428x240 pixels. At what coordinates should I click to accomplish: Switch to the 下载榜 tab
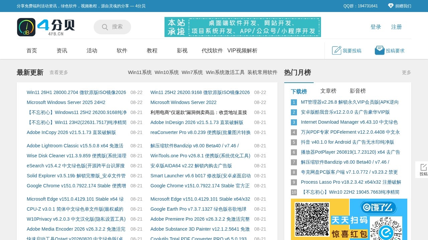point(299,91)
